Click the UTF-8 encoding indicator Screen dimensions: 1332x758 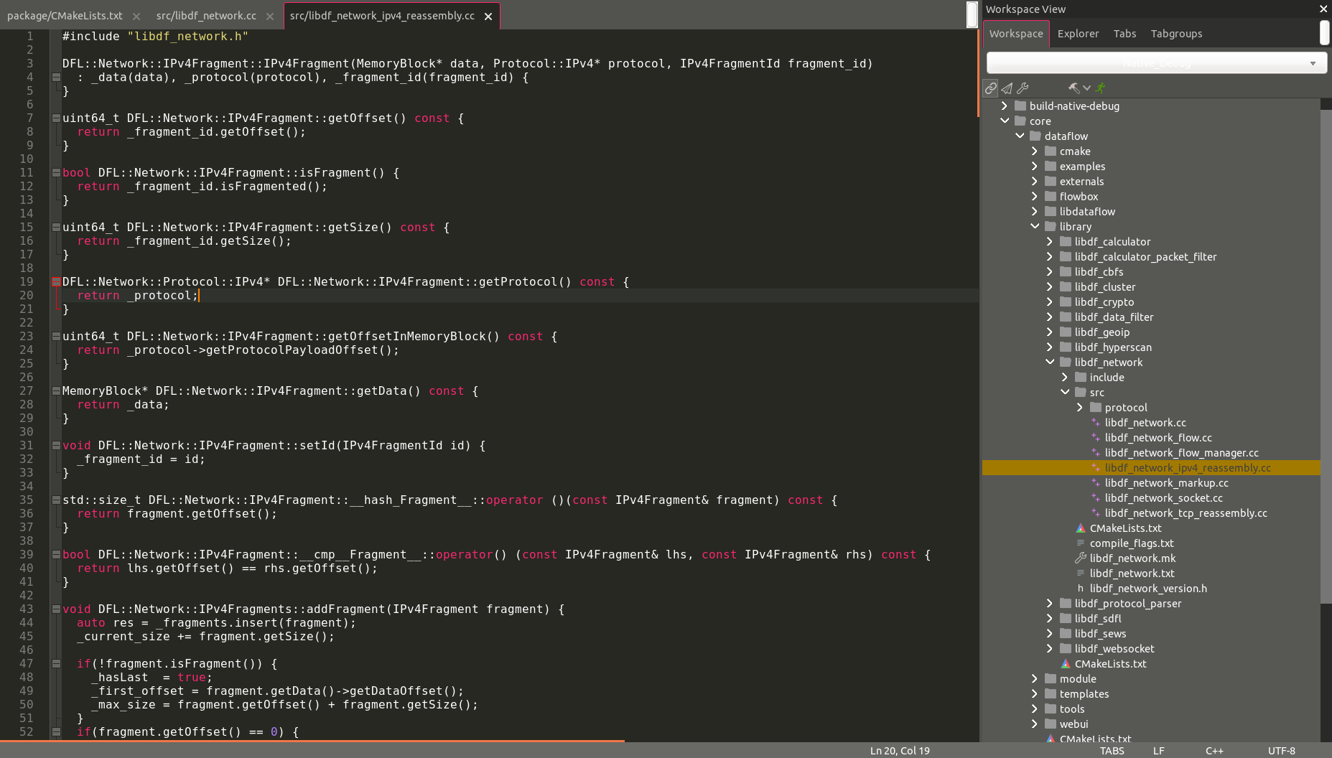click(1282, 750)
